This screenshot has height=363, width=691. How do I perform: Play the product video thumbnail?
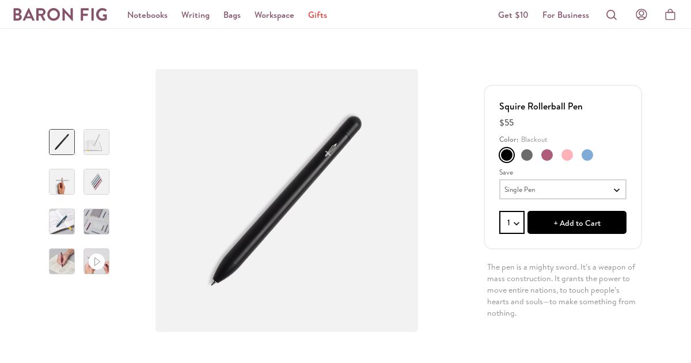pyautogui.click(x=96, y=262)
